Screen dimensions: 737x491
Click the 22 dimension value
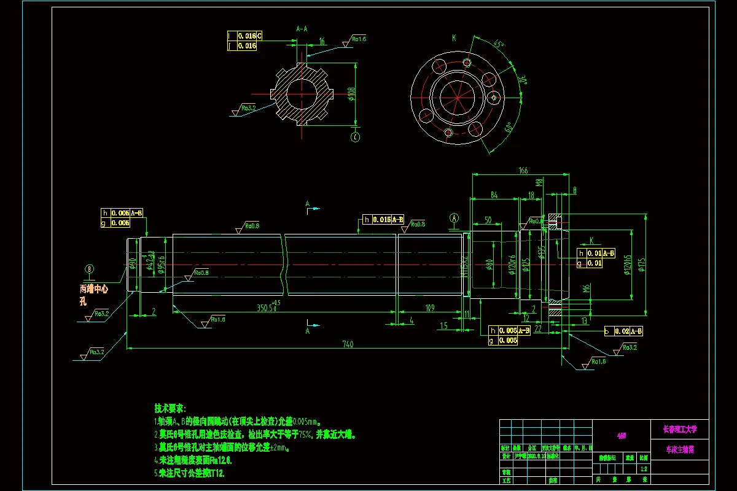click(x=537, y=330)
